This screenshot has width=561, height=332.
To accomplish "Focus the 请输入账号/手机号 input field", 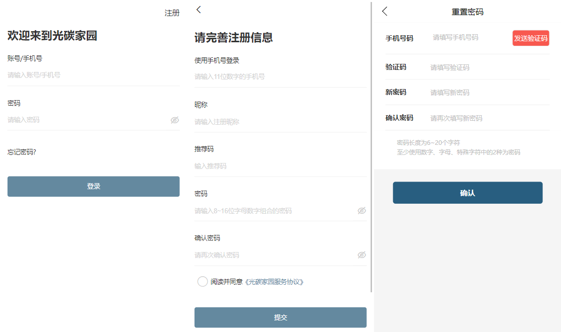I will point(93,75).
